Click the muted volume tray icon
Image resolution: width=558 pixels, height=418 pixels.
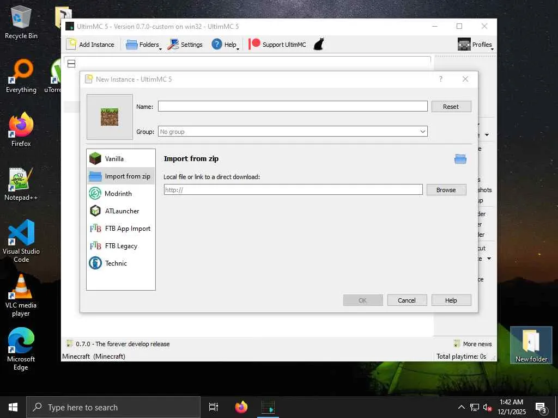tap(488, 407)
